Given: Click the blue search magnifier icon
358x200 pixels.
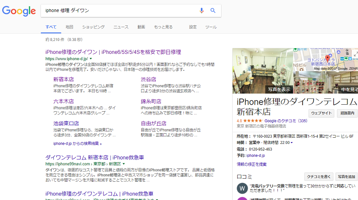Looking at the screenshot, I should [213, 10].
